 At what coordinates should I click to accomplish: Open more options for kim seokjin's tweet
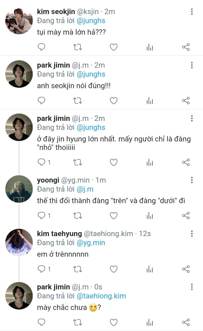[192, 12]
